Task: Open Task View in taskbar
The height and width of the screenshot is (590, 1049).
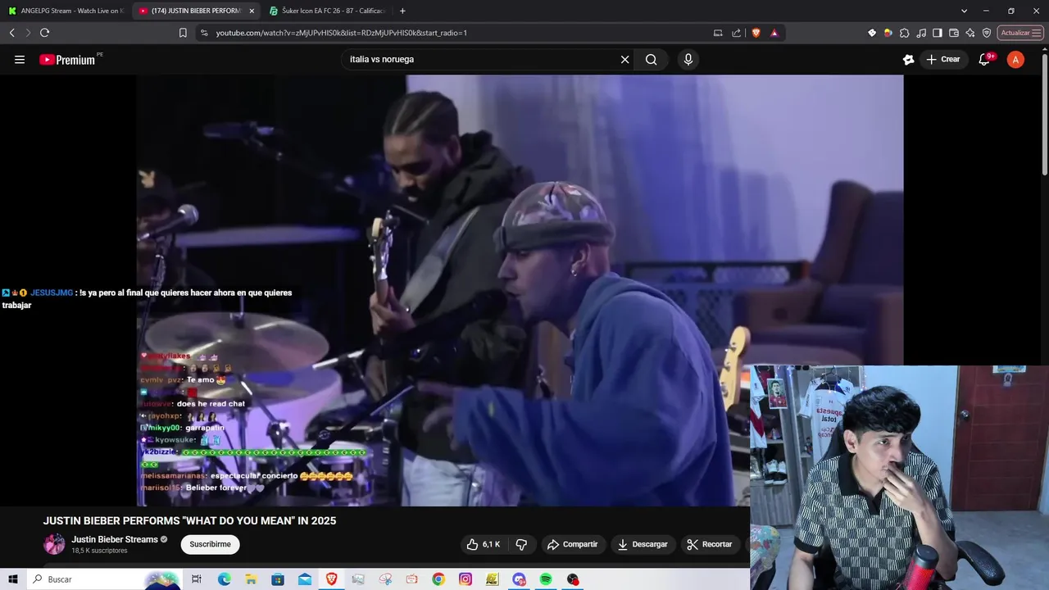Action: coord(197,579)
